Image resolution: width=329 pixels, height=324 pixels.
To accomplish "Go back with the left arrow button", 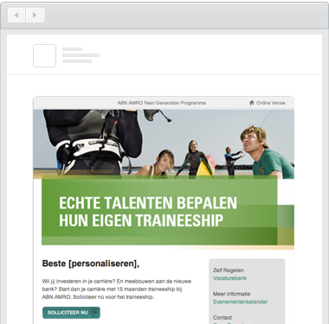I will coord(16,15).
